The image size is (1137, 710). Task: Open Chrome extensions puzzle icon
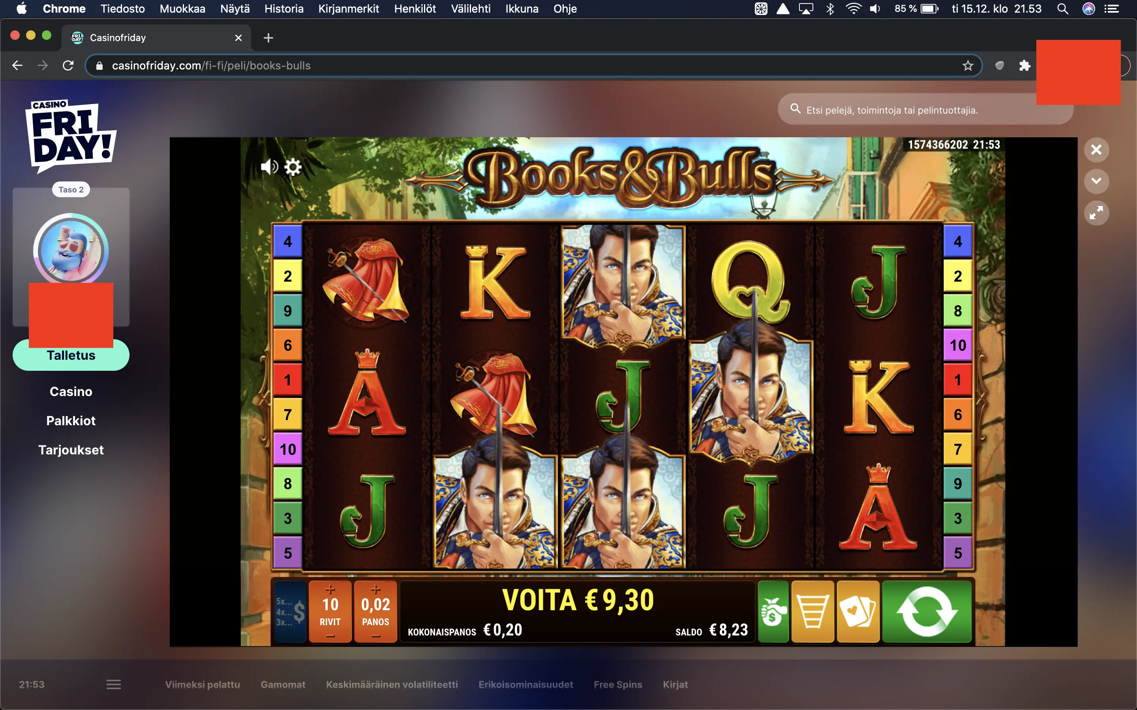click(x=1025, y=66)
